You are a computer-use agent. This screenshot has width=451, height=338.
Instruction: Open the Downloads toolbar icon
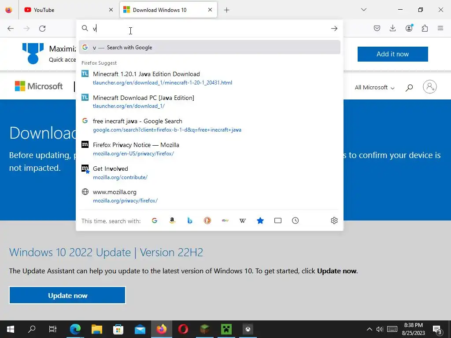point(392,28)
